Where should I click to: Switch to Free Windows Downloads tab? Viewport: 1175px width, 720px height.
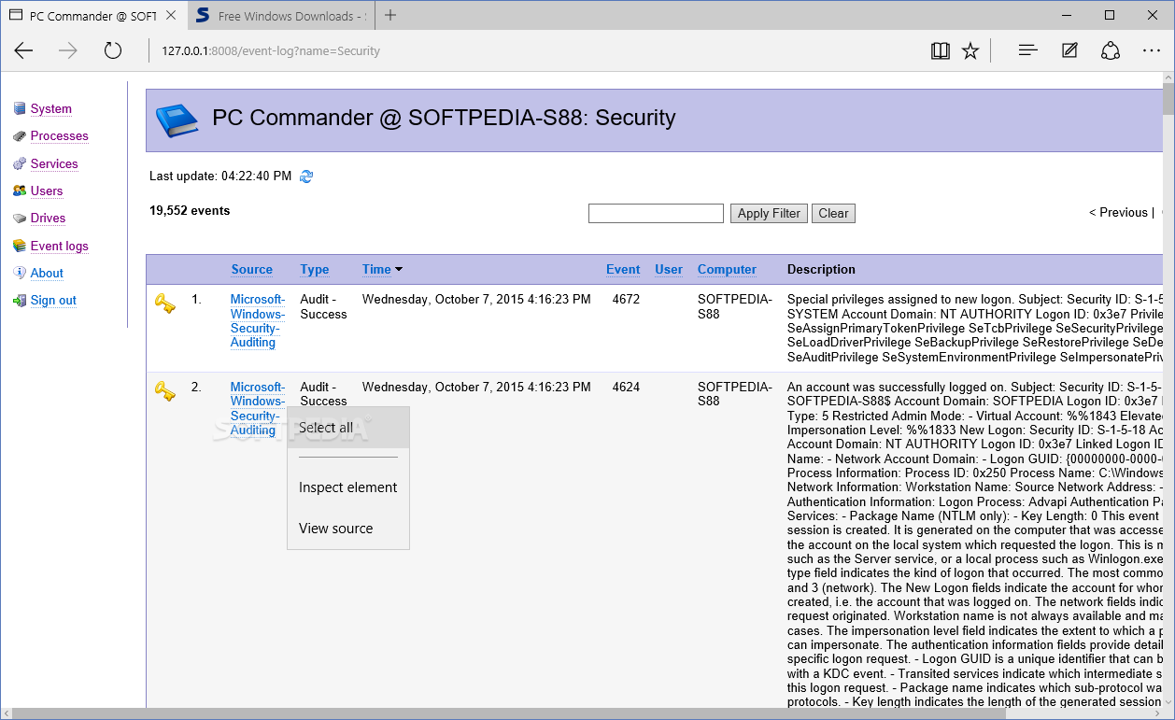click(280, 16)
